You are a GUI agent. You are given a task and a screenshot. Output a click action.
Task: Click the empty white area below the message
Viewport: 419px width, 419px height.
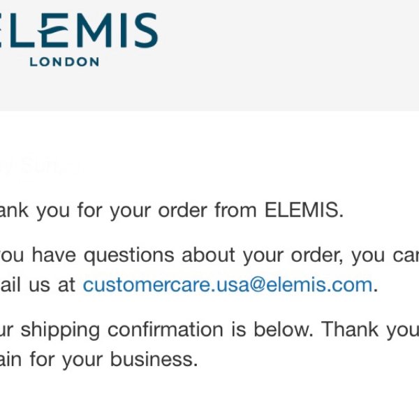pyautogui.click(x=209, y=395)
